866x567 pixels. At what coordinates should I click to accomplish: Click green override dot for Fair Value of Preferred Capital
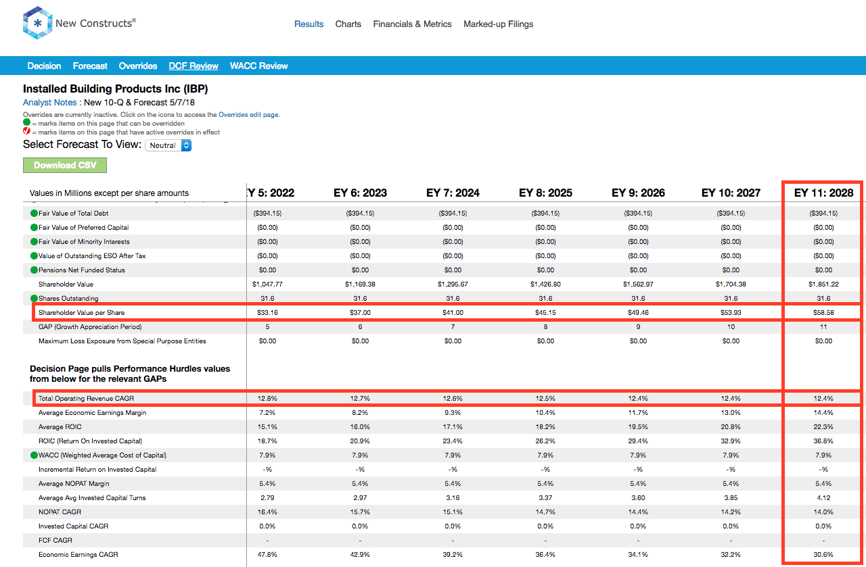[x=34, y=227]
